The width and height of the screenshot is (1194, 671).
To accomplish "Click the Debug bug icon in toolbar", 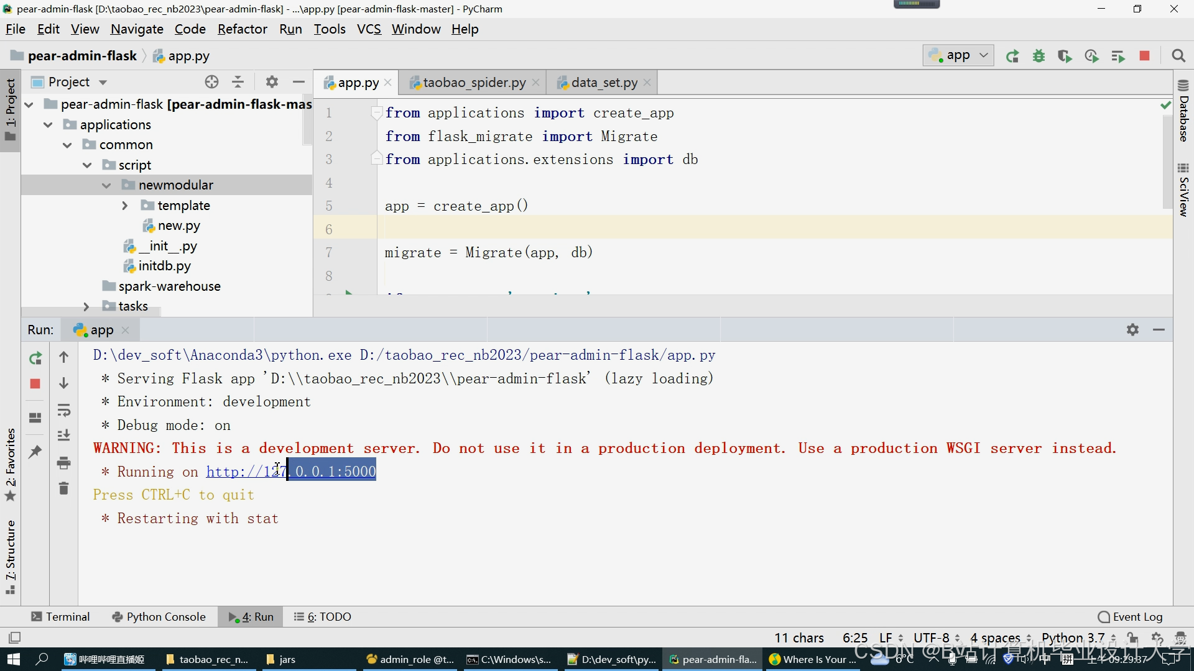I will click(x=1039, y=56).
